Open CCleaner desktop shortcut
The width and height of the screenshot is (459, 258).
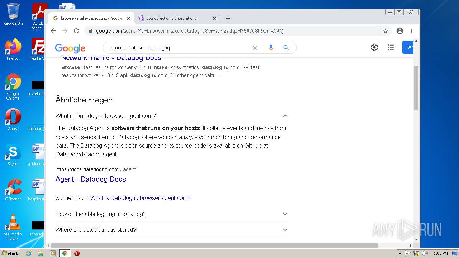(13, 190)
